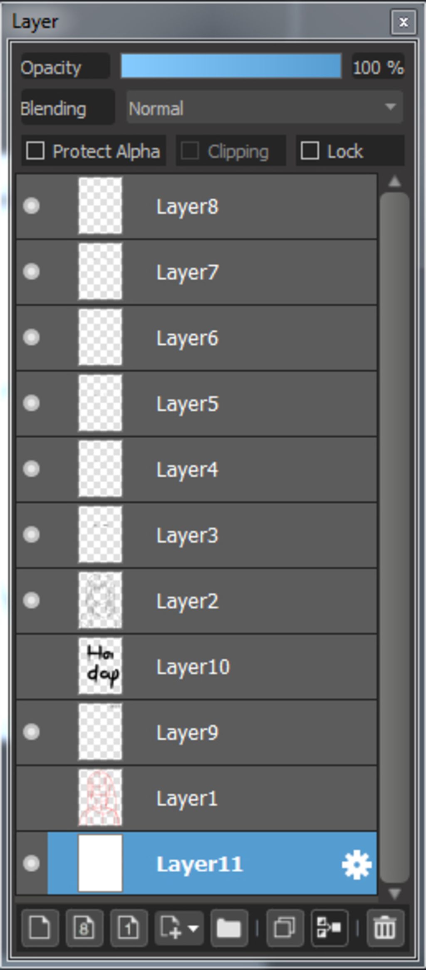This screenshot has width=426, height=970.
Task: Merge the selected layer down
Action: point(329,928)
